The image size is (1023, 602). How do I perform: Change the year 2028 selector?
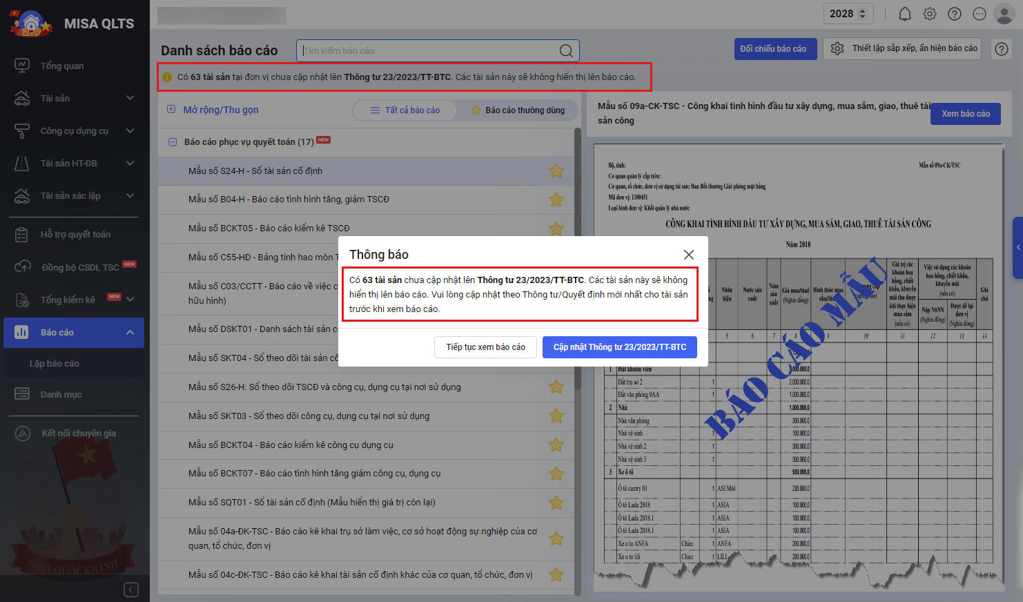(x=848, y=14)
